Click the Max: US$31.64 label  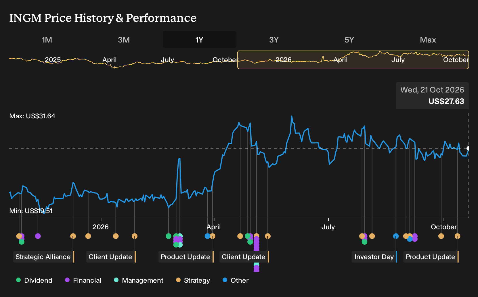(x=32, y=116)
